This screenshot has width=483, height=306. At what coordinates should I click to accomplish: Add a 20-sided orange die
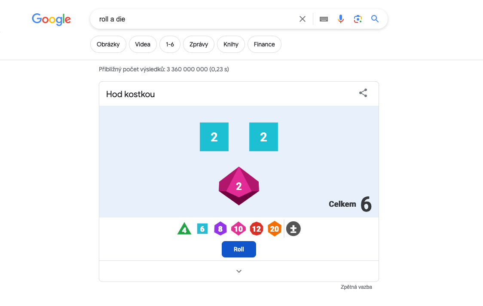pos(274,229)
